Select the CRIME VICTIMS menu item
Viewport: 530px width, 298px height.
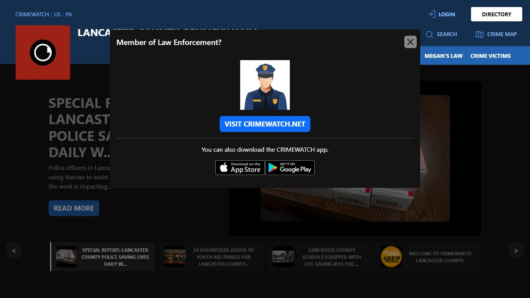(x=490, y=56)
